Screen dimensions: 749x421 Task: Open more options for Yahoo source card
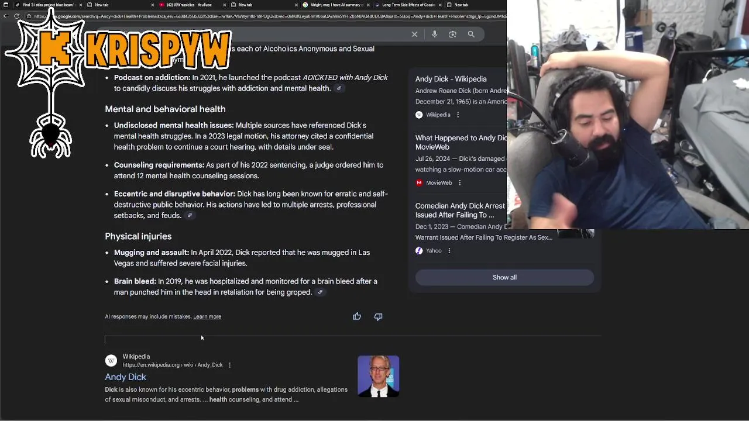(x=449, y=251)
